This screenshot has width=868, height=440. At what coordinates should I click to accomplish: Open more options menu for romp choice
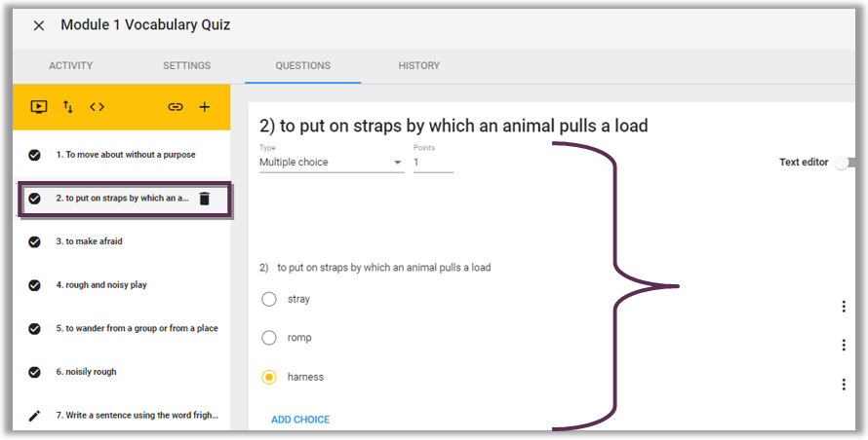(x=843, y=345)
